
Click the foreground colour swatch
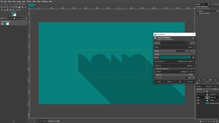[x=13, y=13]
